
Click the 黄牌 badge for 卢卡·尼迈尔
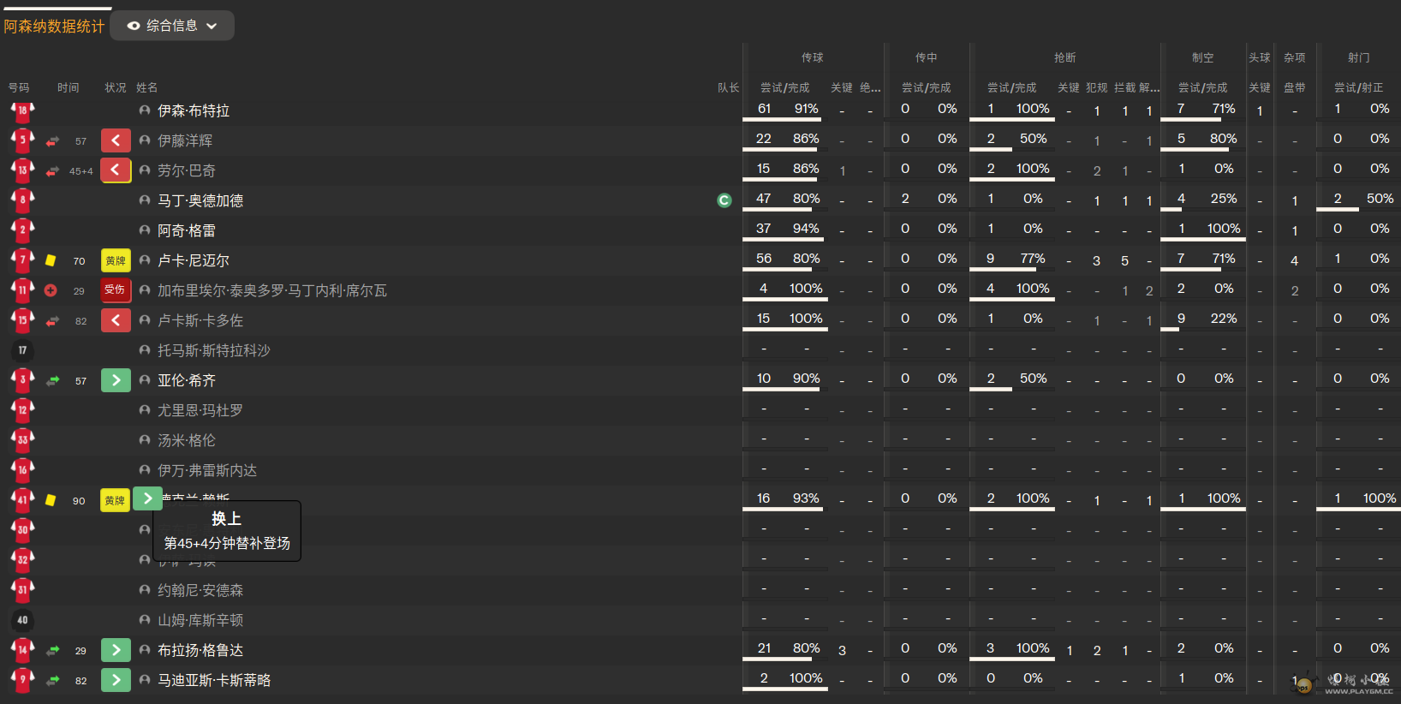(116, 260)
